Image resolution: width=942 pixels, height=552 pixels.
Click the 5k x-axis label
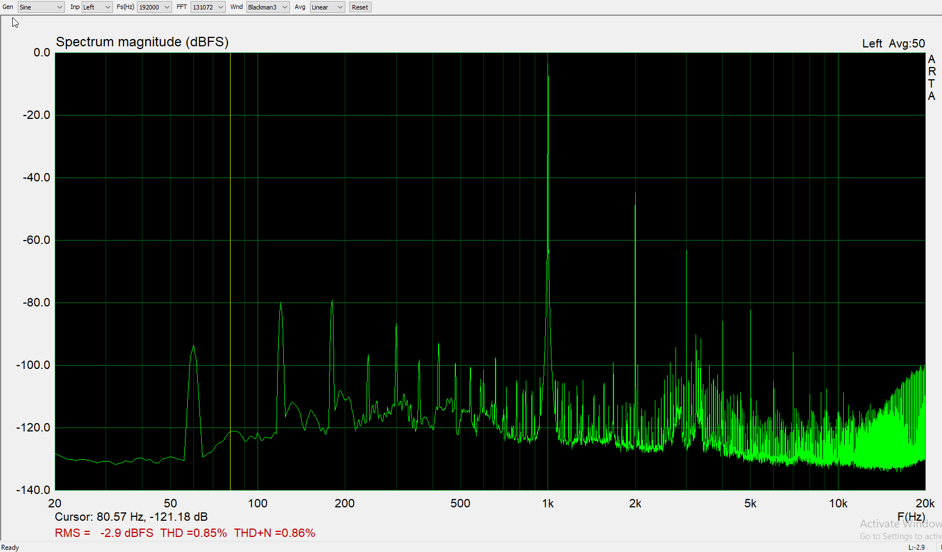pos(750,503)
